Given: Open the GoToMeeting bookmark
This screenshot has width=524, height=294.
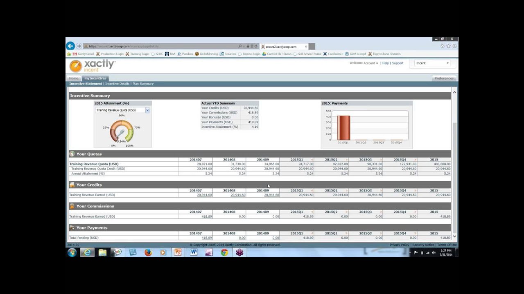Looking at the screenshot, I should point(206,54).
